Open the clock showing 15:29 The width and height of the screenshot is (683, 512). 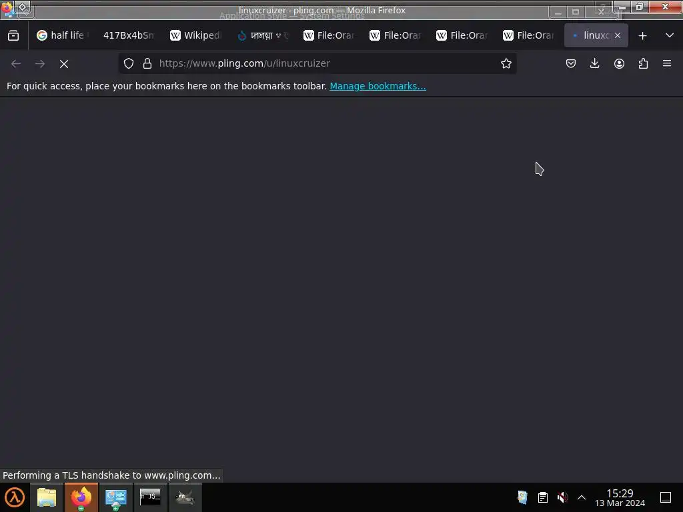pos(620,497)
